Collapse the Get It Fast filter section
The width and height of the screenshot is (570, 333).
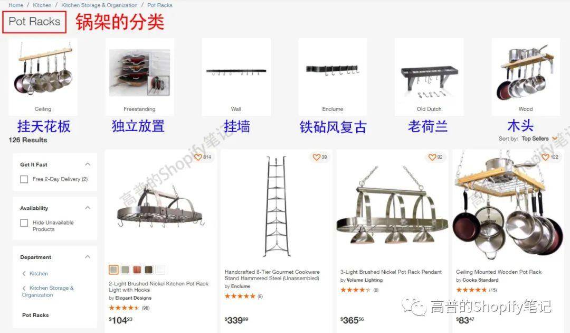[88, 164]
